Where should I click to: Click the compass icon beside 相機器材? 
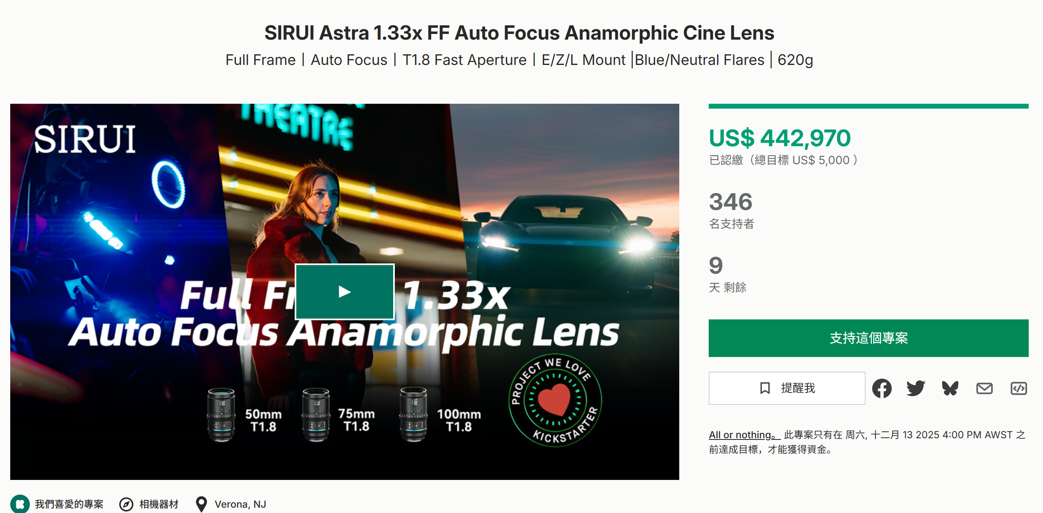[126, 504]
